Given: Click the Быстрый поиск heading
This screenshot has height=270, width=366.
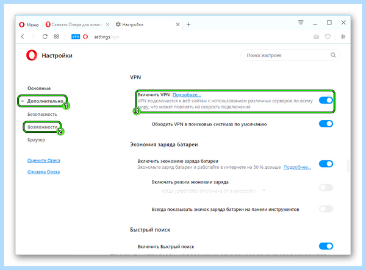Looking at the screenshot, I should (150, 230).
